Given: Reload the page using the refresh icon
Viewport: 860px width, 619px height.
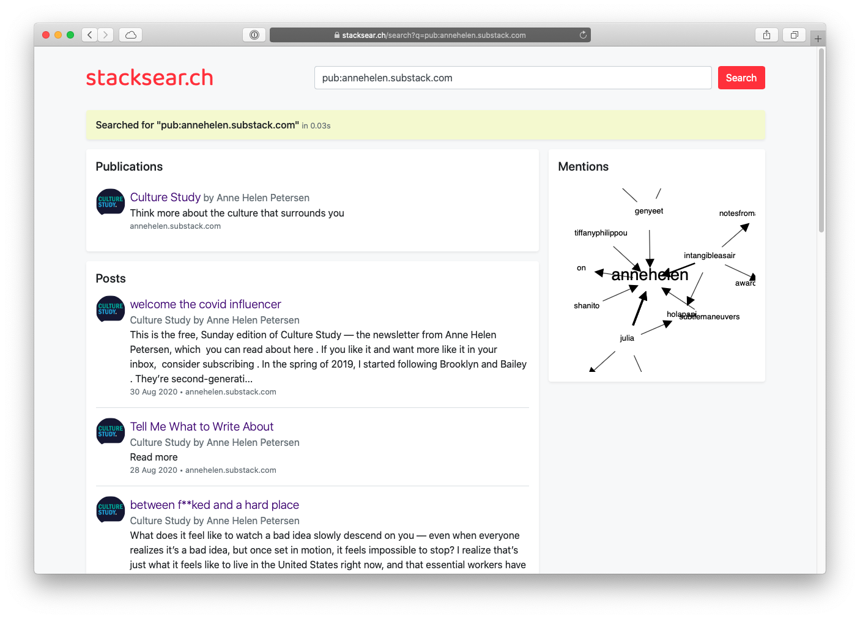Looking at the screenshot, I should pyautogui.click(x=582, y=35).
